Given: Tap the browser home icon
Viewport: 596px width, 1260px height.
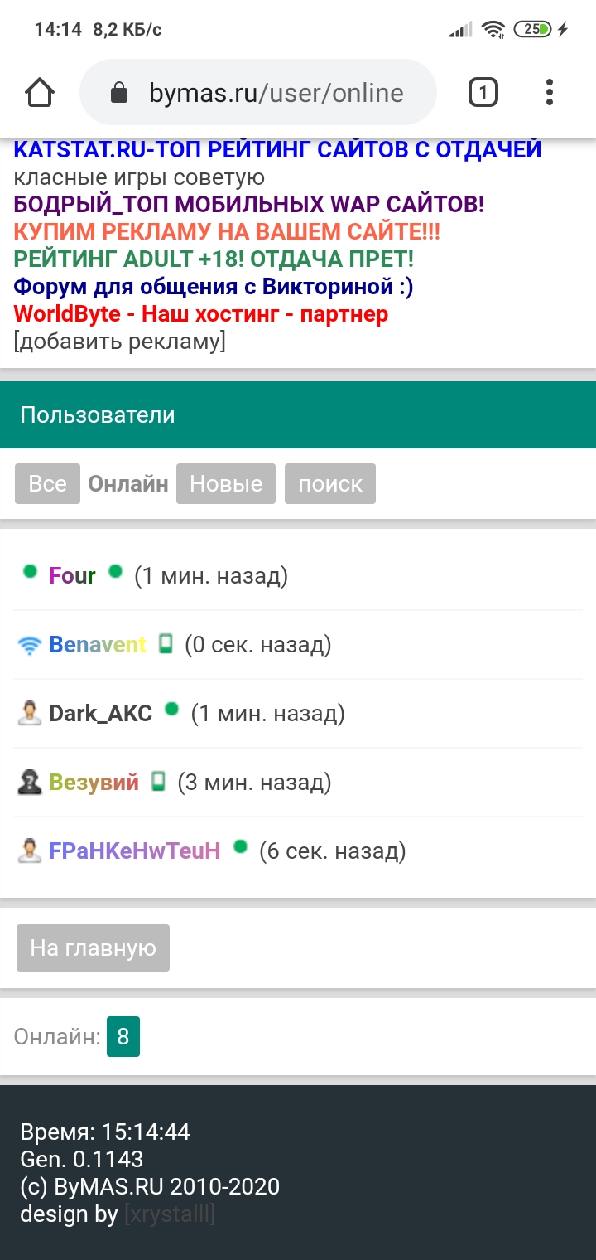Looking at the screenshot, I should (40, 93).
